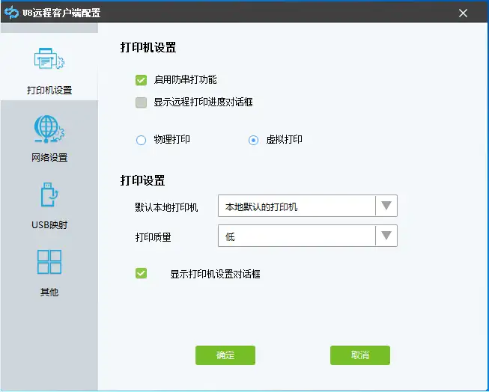489x392 pixels.
Task: Uncheck 显示打印机设置对话框 checkbox
Action: pos(141,273)
